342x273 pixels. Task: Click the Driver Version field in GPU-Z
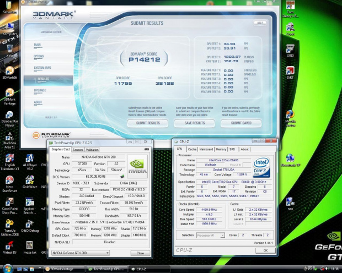click(110, 222)
